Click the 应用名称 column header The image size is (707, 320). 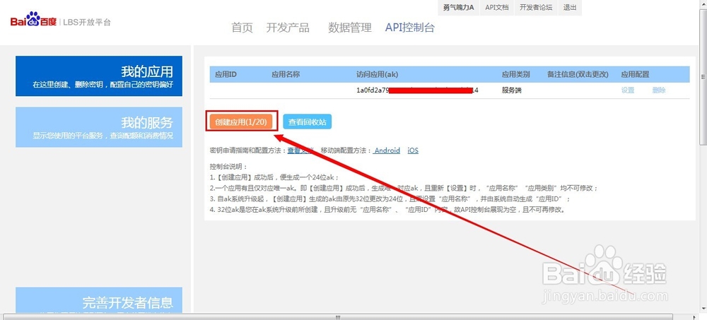pos(286,74)
